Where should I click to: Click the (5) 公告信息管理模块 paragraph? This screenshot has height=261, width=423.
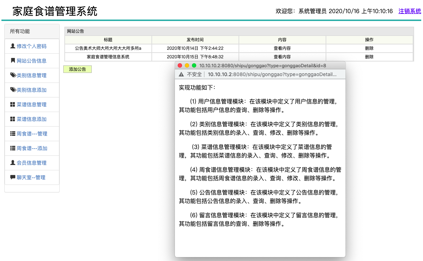pos(259,197)
